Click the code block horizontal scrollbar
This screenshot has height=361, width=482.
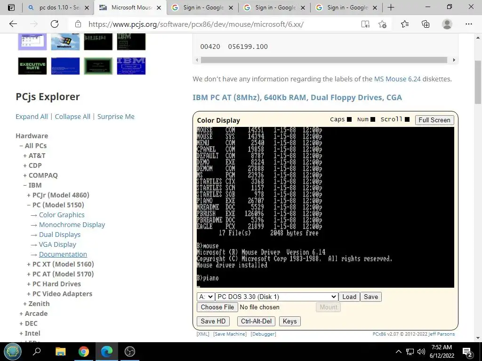(x=324, y=60)
